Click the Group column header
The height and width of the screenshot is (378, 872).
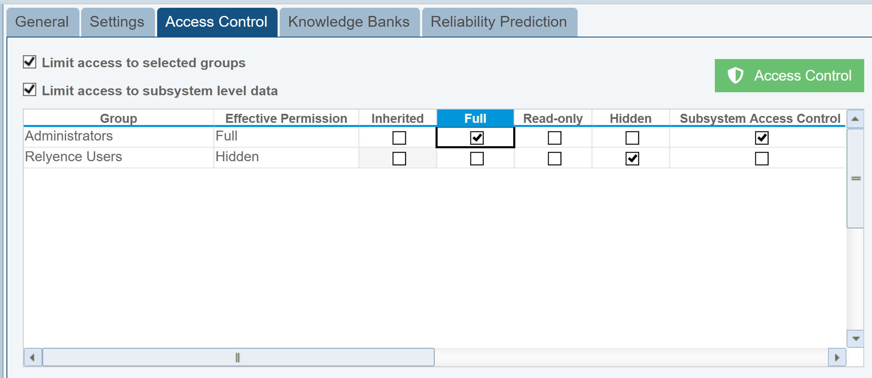click(x=118, y=118)
